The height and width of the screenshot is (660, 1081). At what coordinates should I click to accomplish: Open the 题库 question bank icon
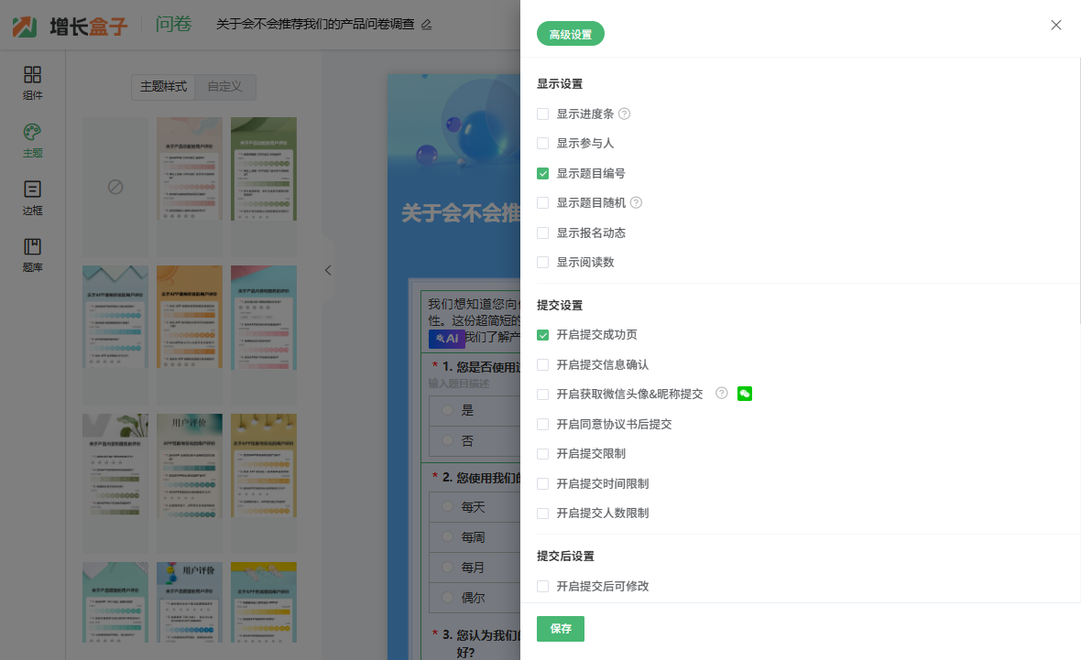pyautogui.click(x=32, y=247)
